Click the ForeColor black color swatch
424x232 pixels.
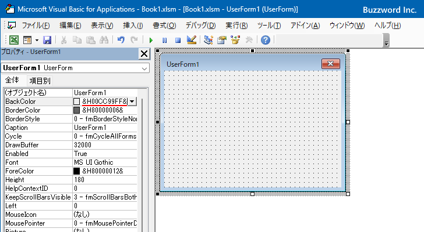[76, 171]
